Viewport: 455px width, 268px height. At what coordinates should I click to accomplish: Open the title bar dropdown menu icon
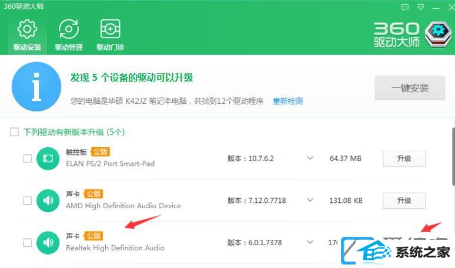point(420,7)
